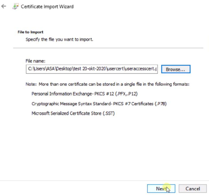
Task: Click the 'File name:' label
Action: [x=35, y=61]
